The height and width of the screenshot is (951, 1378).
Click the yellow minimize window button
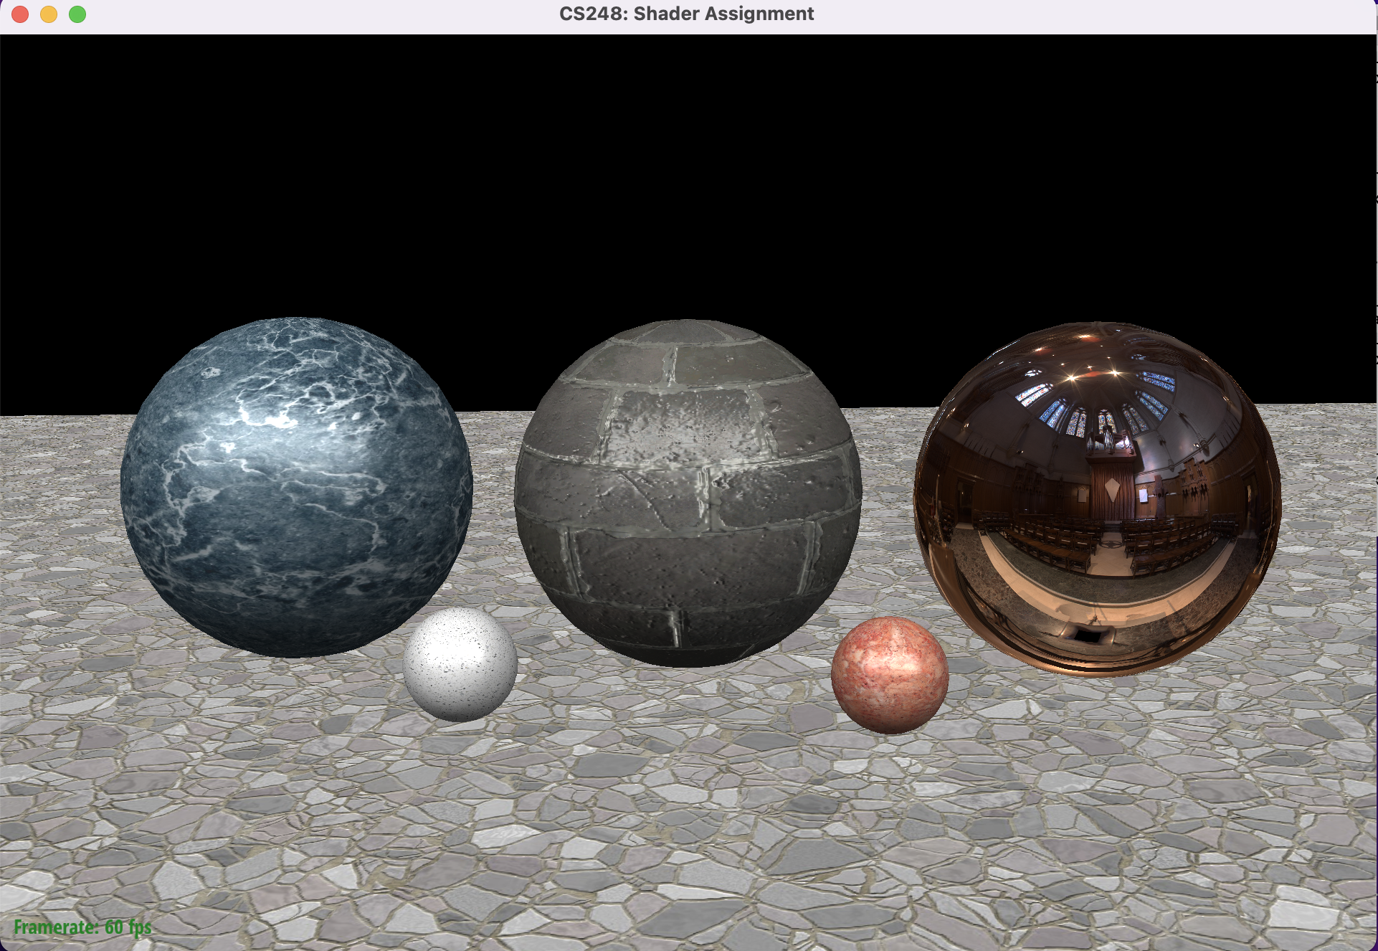click(47, 14)
